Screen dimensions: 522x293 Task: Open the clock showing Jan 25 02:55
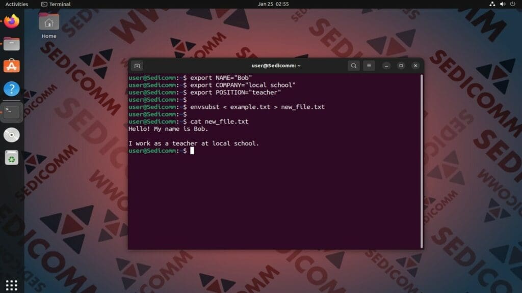pos(273,4)
